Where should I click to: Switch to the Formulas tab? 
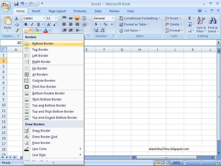click(x=80, y=11)
